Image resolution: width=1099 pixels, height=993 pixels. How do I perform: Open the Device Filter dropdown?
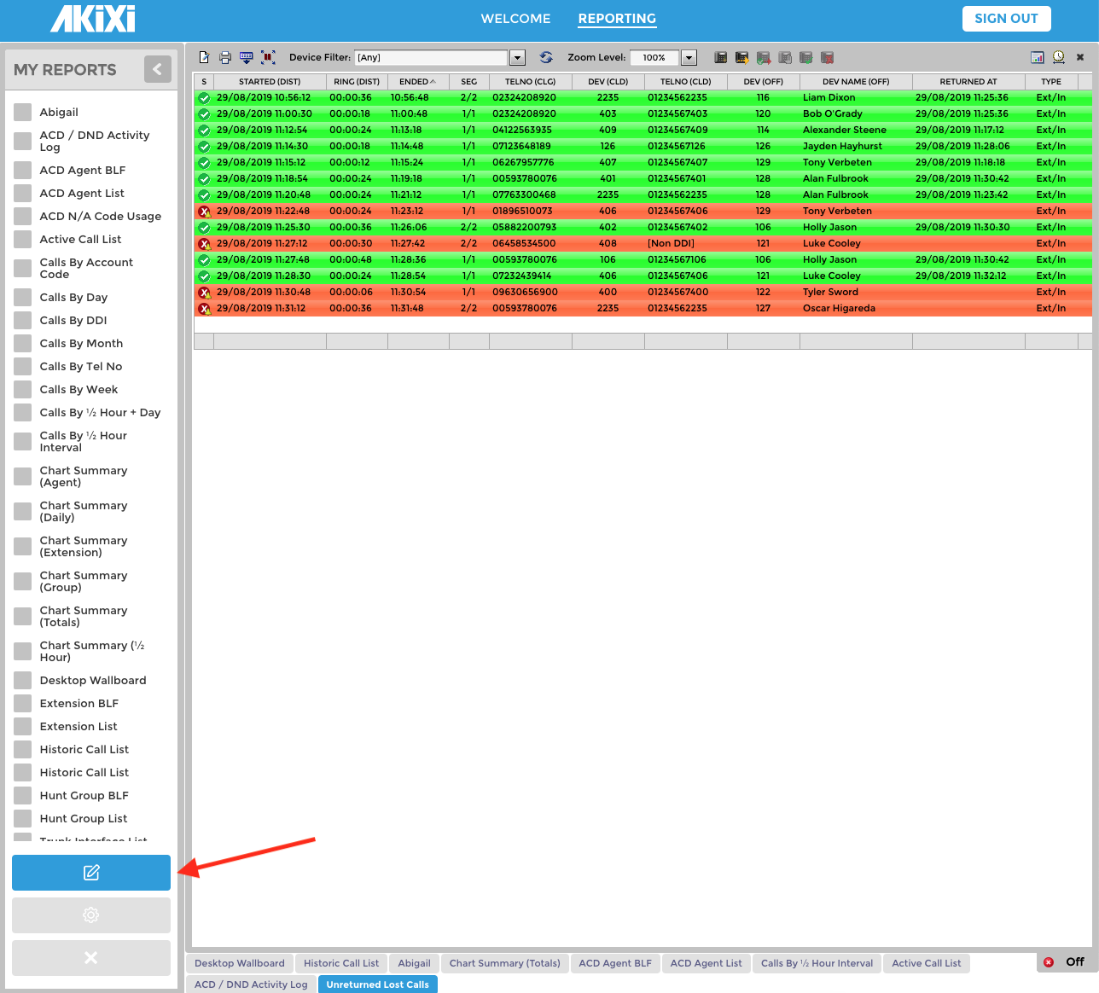coord(517,58)
